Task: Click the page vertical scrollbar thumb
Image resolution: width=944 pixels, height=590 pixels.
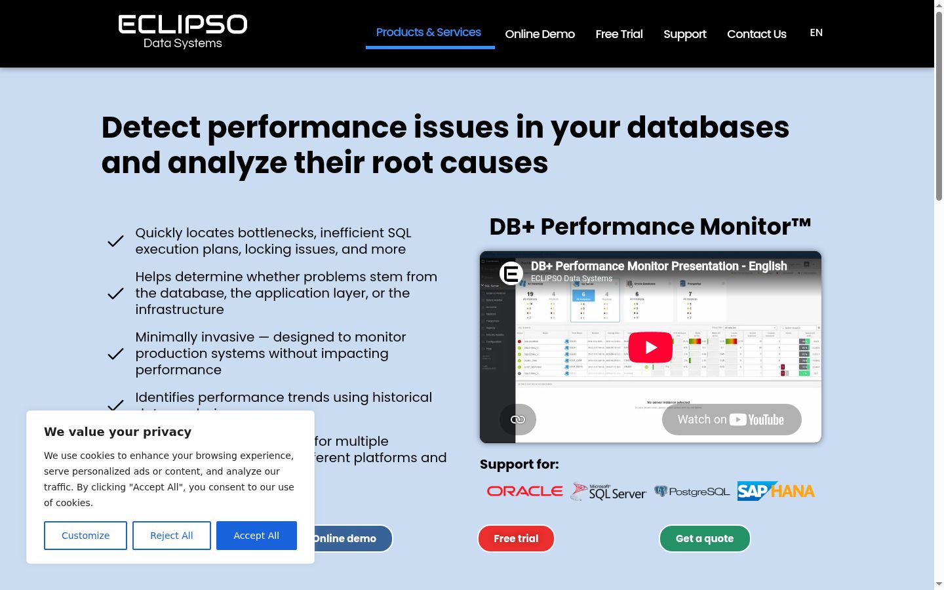Action: coord(939,105)
